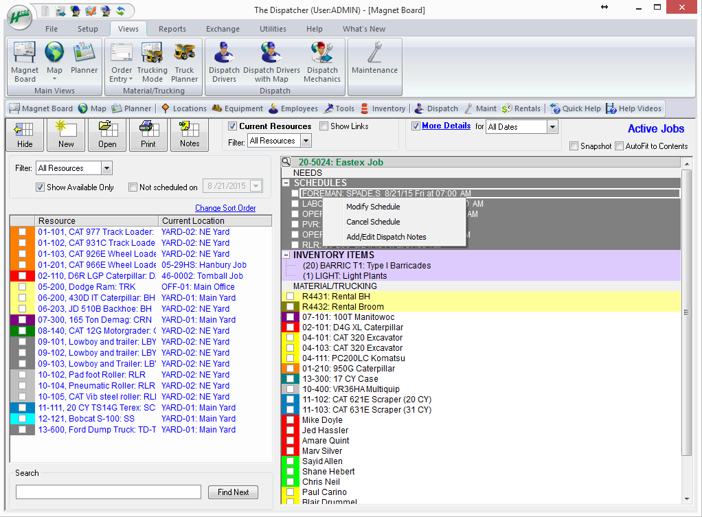This screenshot has width=702, height=517.
Task: Enable the Show Links checkbox
Action: [x=324, y=126]
